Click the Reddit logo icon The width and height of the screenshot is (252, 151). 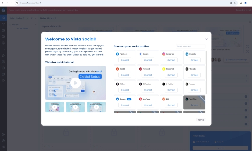117,69
